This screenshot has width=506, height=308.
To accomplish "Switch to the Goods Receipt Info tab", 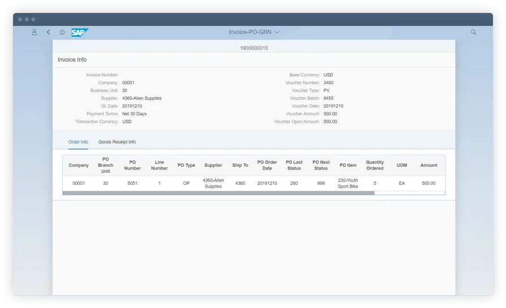I will [117, 142].
